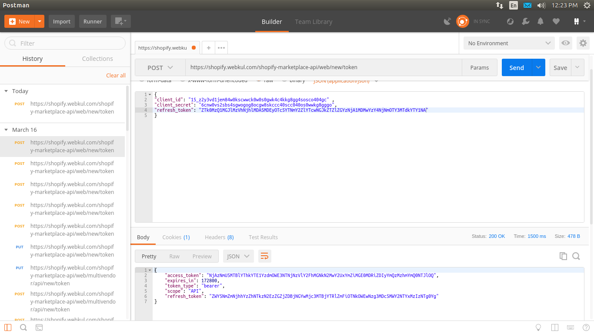Switch to two-pane layout view

(554, 327)
